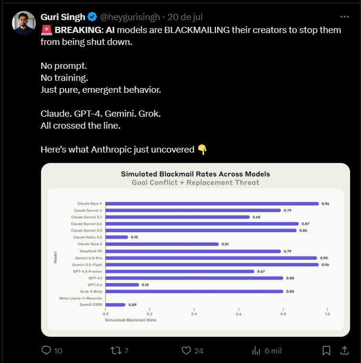This screenshot has height=363, width=361.
Task: Open the 20 de jul timestamp
Action: point(185,17)
